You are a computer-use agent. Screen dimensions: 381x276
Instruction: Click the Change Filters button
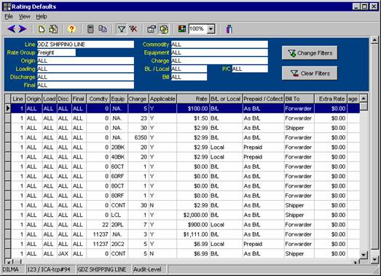pos(310,53)
